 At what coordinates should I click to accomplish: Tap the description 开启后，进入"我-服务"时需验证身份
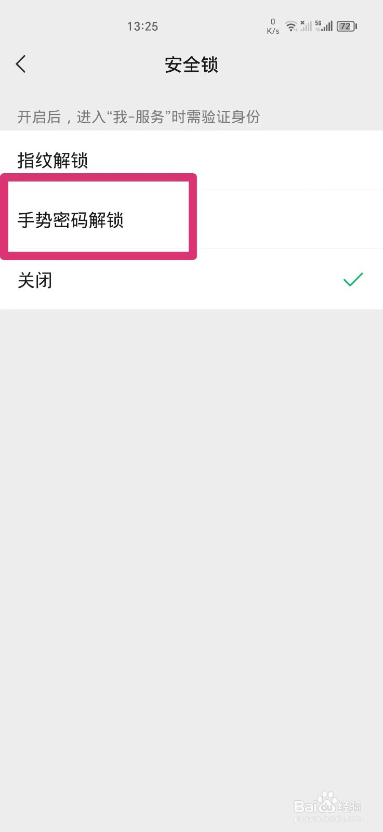click(x=138, y=116)
